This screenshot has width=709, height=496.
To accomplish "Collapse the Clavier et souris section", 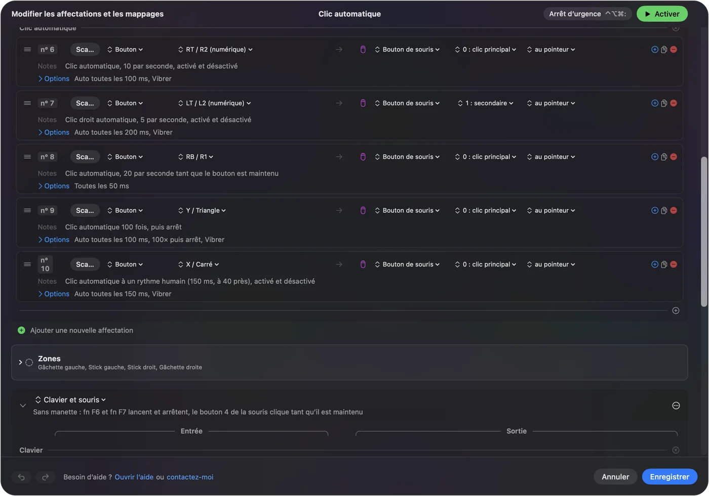I will click(x=23, y=405).
